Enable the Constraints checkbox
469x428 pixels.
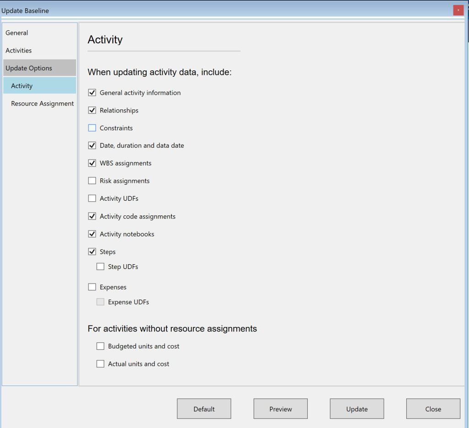[x=92, y=128]
